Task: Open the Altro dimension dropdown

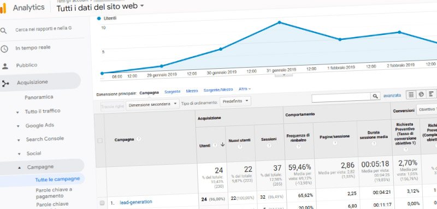Action: click(245, 89)
